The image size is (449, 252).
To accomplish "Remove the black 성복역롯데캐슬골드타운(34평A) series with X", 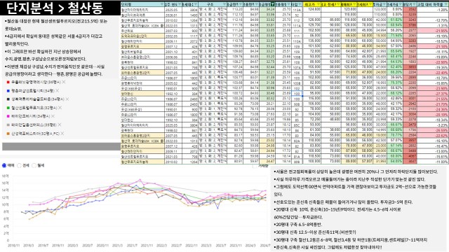I will (x=67, y=99).
